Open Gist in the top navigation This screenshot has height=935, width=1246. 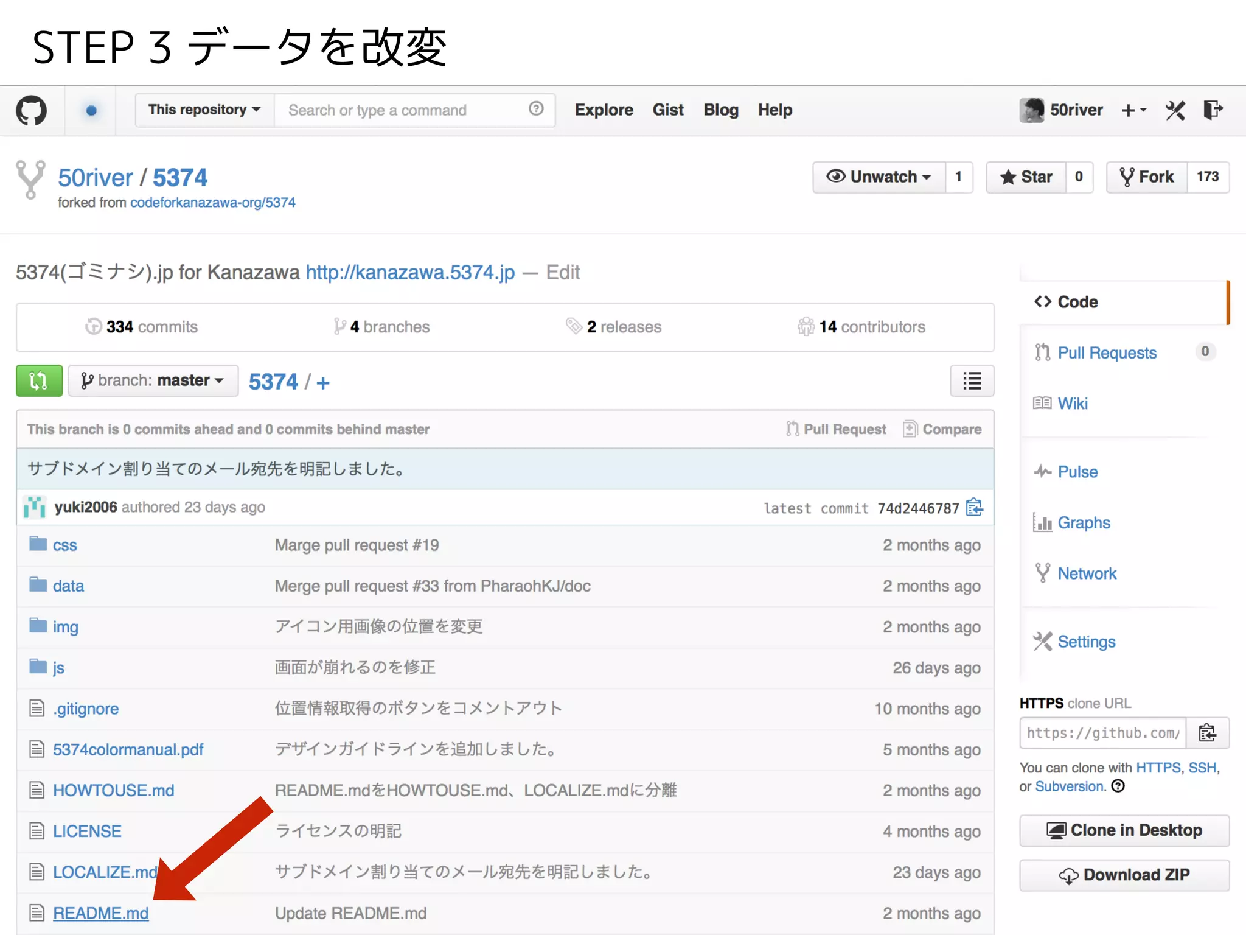pyautogui.click(x=668, y=110)
